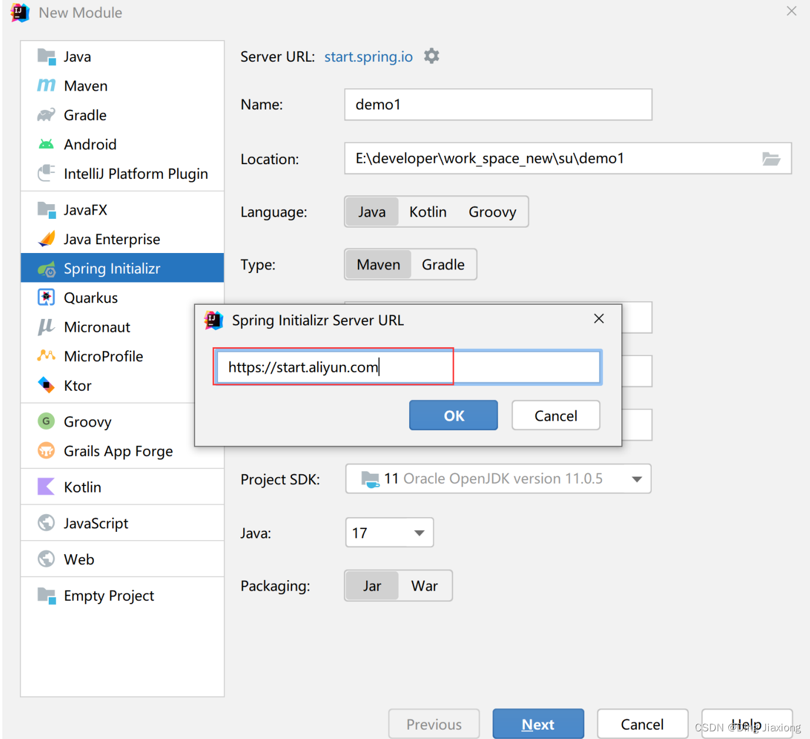Image resolution: width=810 pixels, height=739 pixels.
Task: Click Cancel in New Module window
Action: (642, 724)
